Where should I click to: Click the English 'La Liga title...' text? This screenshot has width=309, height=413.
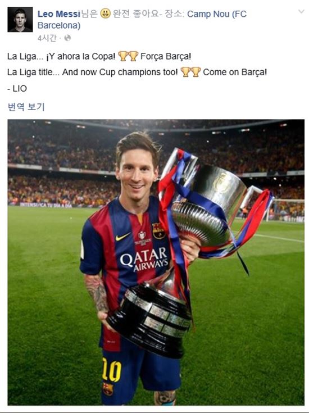tap(93, 72)
